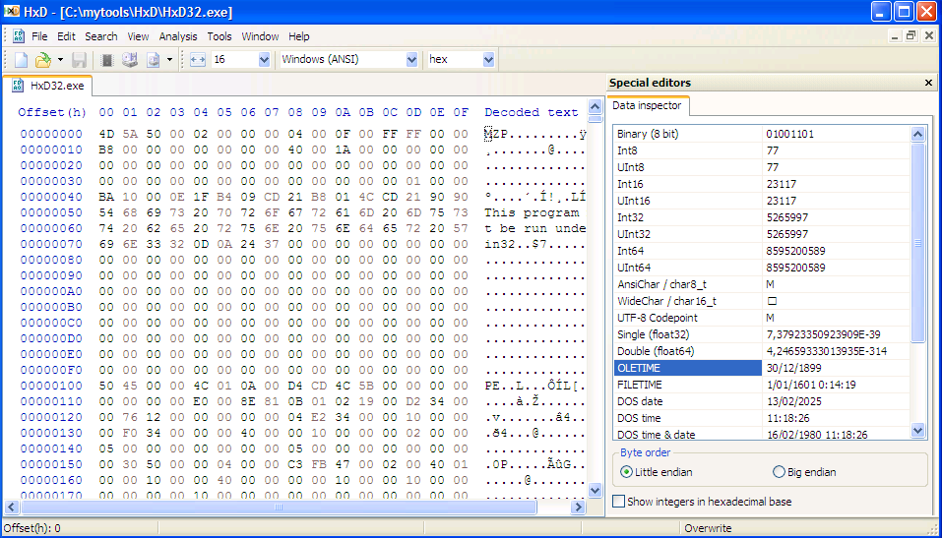Enable Show integers in hexadecimal base

[x=702, y=502]
